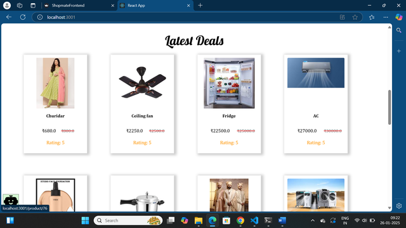Open the men's sherwani product image
Image resolution: width=406 pixels, height=228 pixels.
(x=229, y=195)
